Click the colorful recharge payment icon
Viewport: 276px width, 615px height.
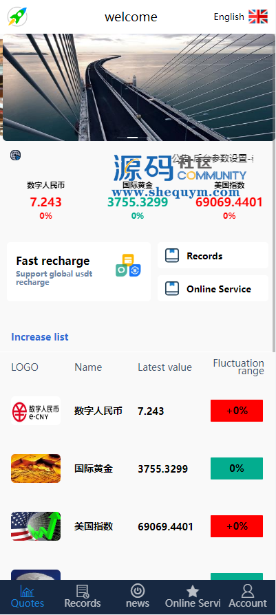pos(128,266)
